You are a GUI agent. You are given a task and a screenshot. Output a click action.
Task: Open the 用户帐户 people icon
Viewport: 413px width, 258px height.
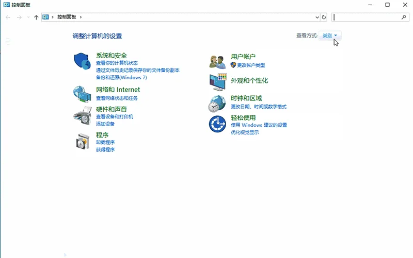(x=217, y=62)
